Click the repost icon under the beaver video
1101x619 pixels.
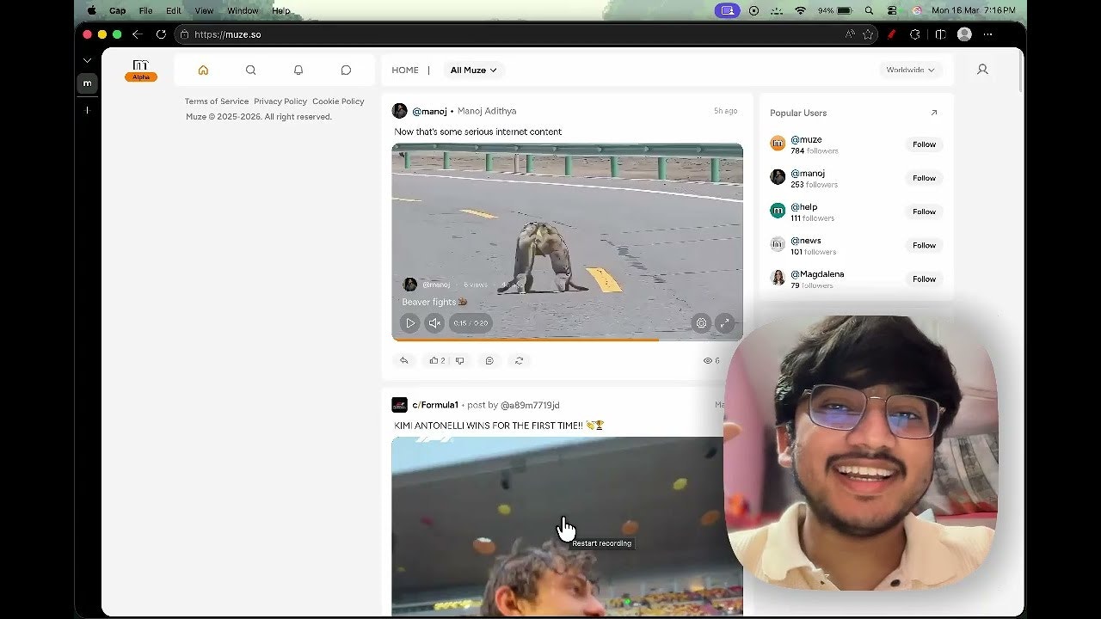pyautogui.click(x=519, y=360)
